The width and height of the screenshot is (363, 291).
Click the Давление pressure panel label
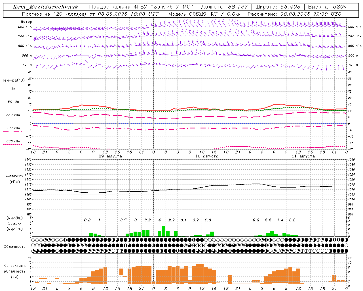click(15, 176)
